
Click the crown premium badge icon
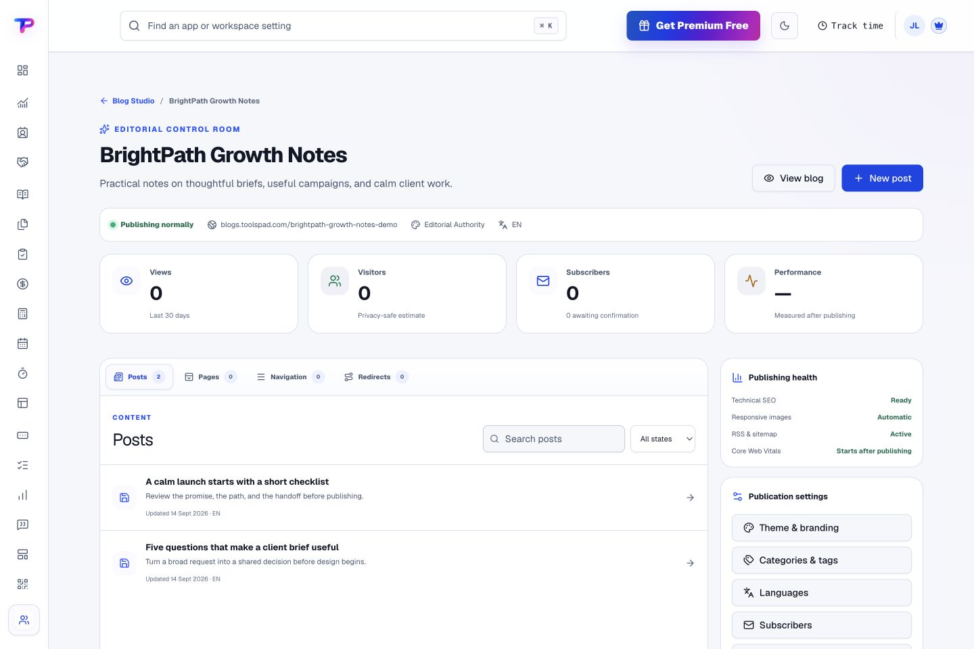(x=938, y=26)
